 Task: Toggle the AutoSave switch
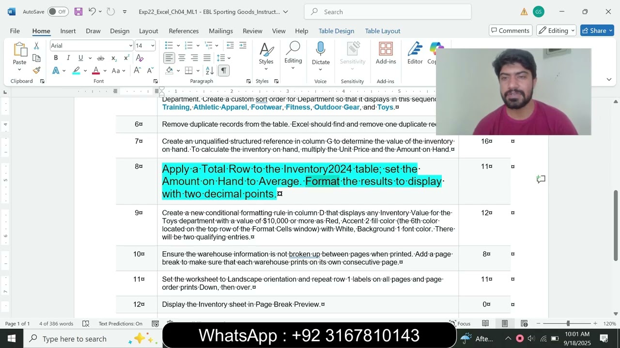coord(58,12)
